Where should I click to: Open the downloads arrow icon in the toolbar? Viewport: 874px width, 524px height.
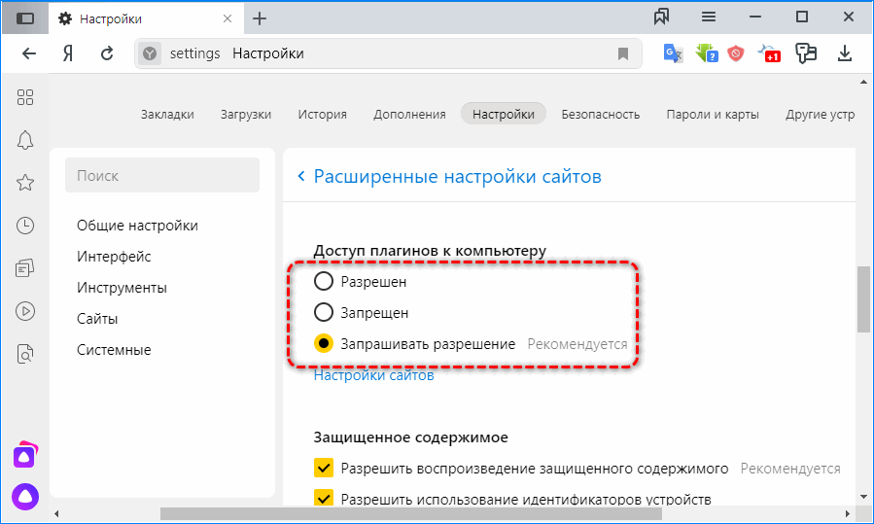coord(845,53)
